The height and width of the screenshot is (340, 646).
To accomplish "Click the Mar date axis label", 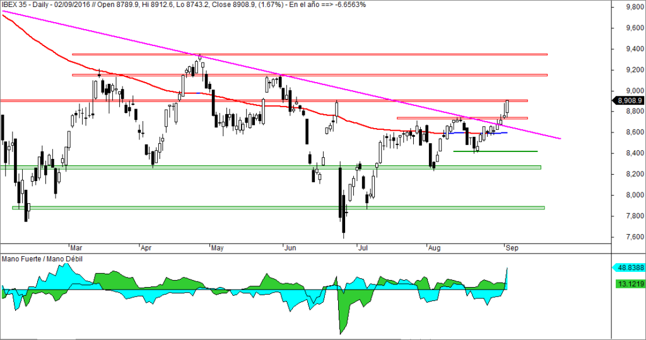I will pyautogui.click(x=76, y=248).
